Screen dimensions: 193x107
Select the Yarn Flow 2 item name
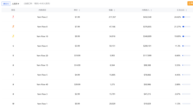[42, 17]
